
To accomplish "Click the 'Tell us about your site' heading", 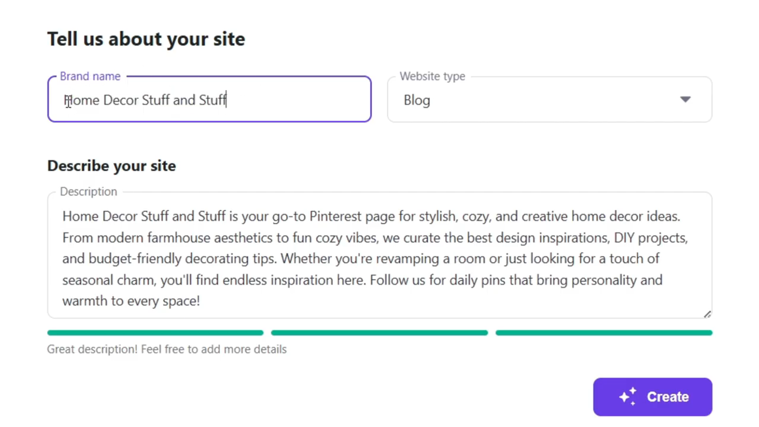I will 146,39.
